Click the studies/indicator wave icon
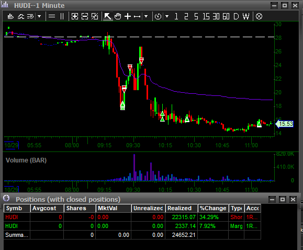The width and height of the screenshot is (303, 250). (21, 16)
